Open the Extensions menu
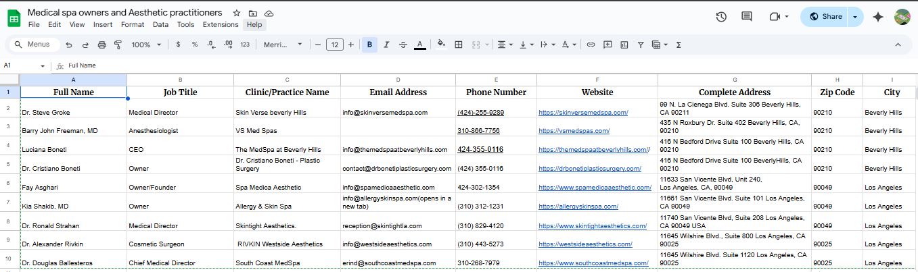This screenshot has width=918, height=272. (x=221, y=24)
